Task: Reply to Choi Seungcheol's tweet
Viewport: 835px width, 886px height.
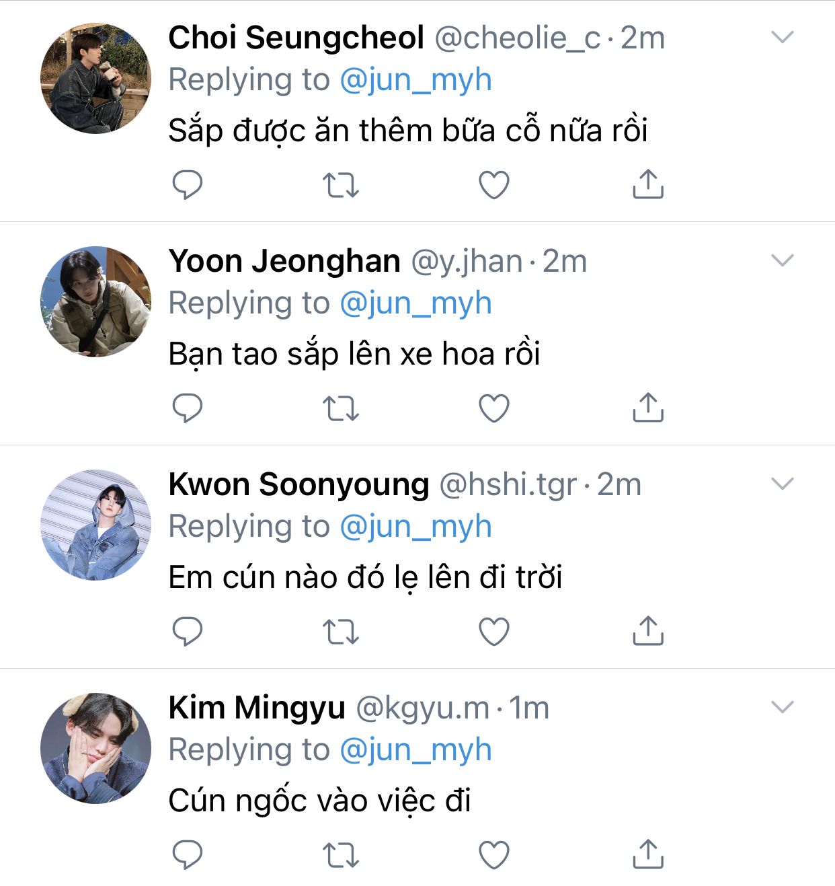Action: [188, 184]
